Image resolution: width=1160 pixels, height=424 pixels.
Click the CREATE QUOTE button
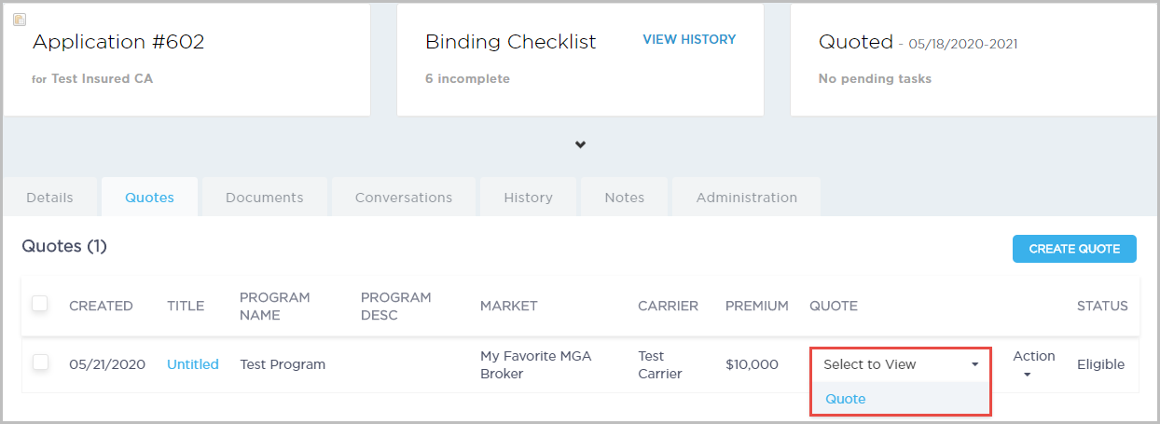[1074, 249]
